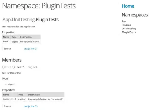Click the Members section heading
This screenshot has height=110, width=152.
[12, 60]
